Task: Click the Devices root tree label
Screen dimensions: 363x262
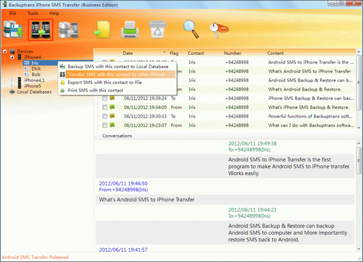Action: click(x=25, y=51)
